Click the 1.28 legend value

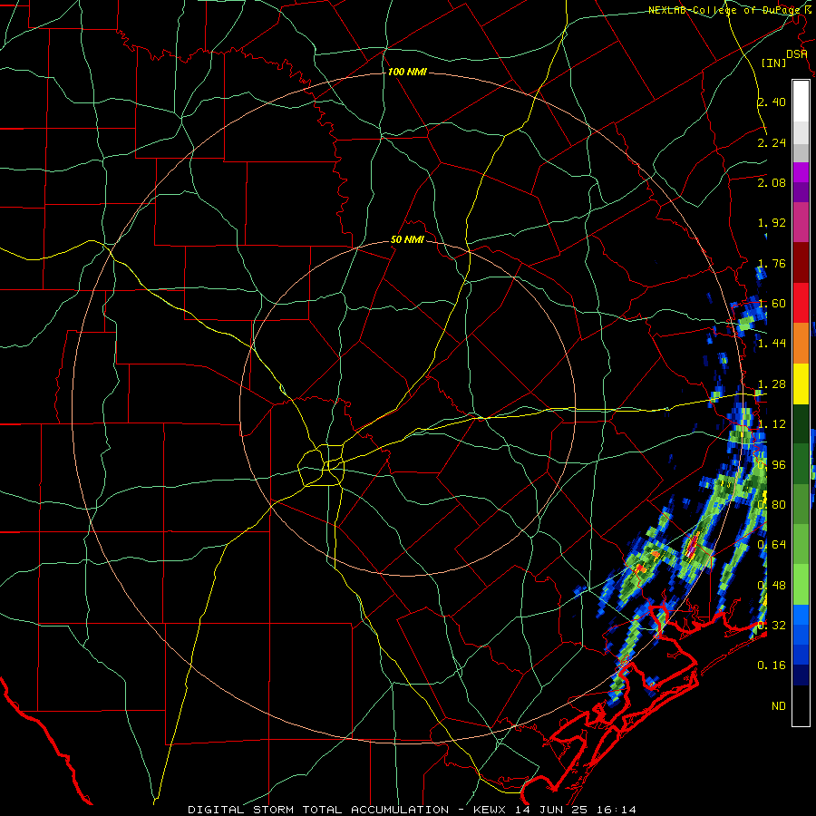point(772,384)
